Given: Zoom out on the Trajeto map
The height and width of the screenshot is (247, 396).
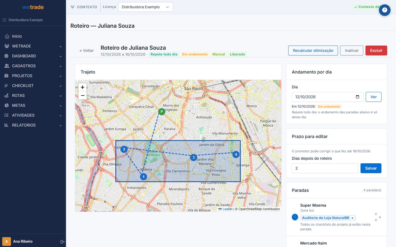Looking at the screenshot, I should pyautogui.click(x=83, y=95).
